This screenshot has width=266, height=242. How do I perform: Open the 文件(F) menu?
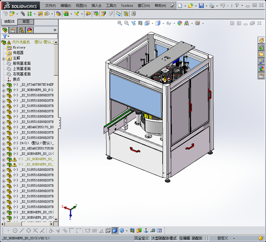(50, 6)
